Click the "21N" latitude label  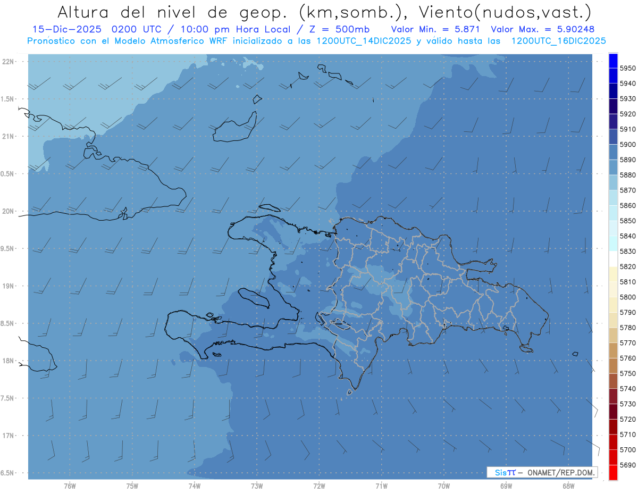(9, 136)
